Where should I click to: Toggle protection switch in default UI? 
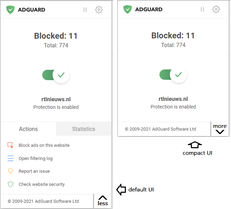click(x=56, y=75)
